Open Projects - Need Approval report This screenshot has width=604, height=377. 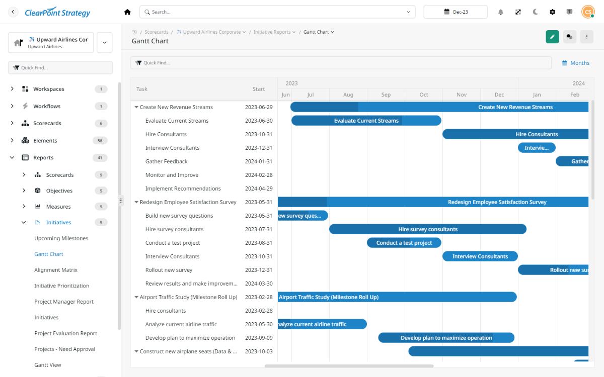click(x=64, y=349)
